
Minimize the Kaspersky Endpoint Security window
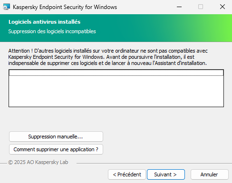(179, 7)
